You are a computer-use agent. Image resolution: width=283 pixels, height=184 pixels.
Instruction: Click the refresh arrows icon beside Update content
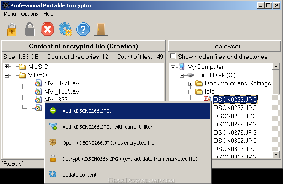coord(53,174)
